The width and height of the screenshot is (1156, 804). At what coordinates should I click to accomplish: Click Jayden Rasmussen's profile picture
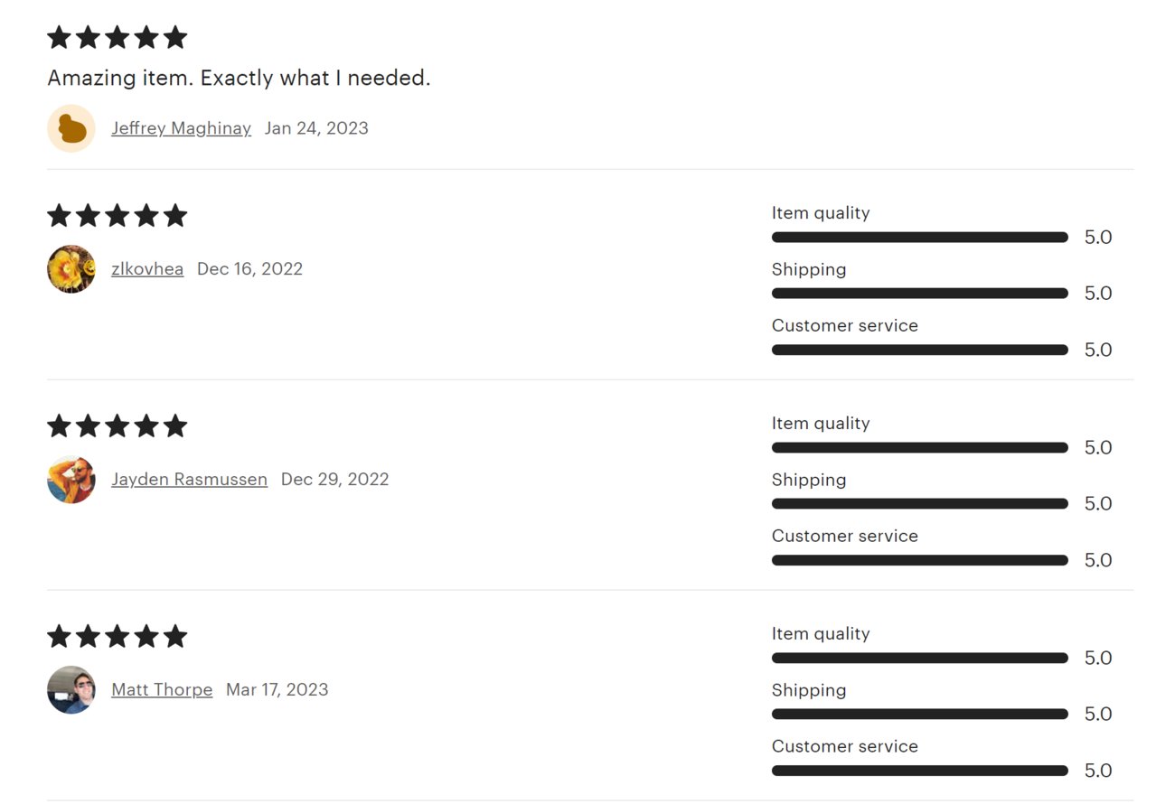pyautogui.click(x=71, y=480)
